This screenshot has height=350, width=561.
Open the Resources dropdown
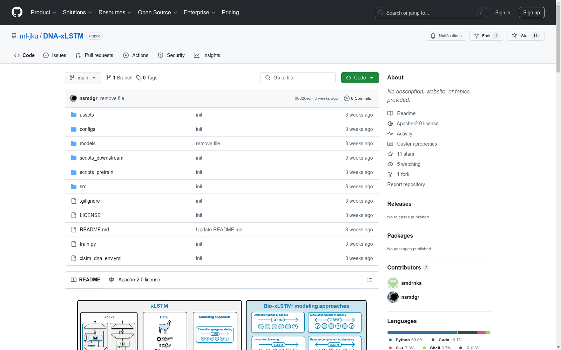pyautogui.click(x=115, y=13)
